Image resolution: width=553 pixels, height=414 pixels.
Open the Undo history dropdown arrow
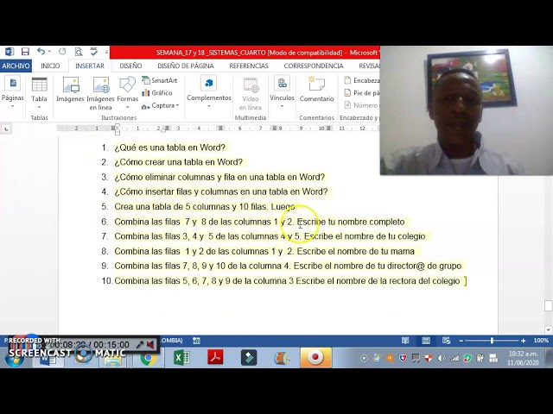pyautogui.click(x=49, y=52)
